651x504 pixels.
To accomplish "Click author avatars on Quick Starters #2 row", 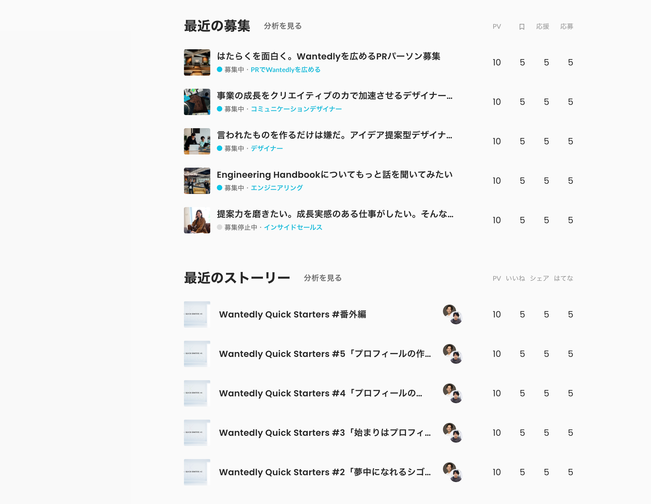I will 453,472.
